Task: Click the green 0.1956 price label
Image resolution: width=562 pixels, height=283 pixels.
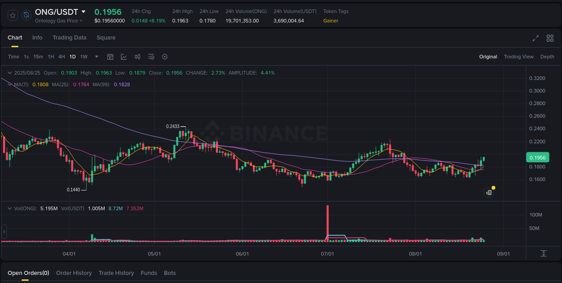Action: click(x=538, y=157)
